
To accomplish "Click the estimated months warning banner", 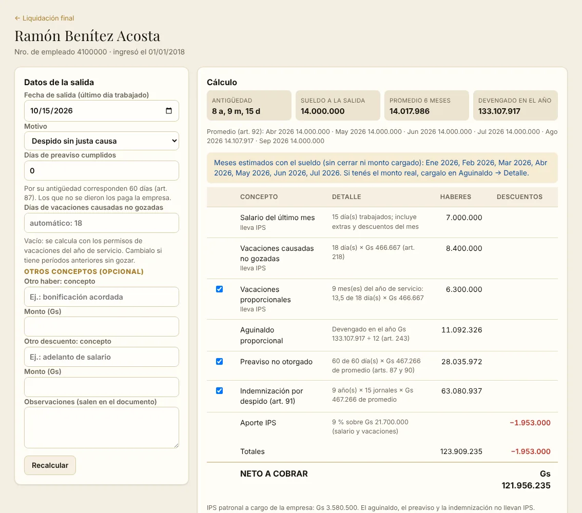I will (382, 168).
